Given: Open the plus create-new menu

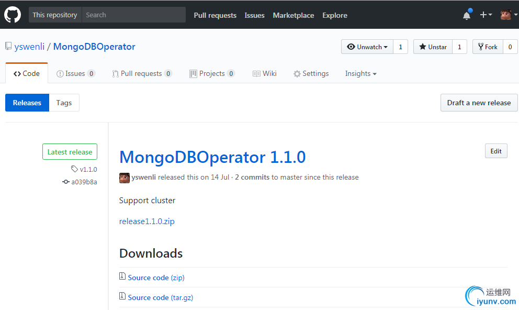Looking at the screenshot, I should click(x=486, y=15).
